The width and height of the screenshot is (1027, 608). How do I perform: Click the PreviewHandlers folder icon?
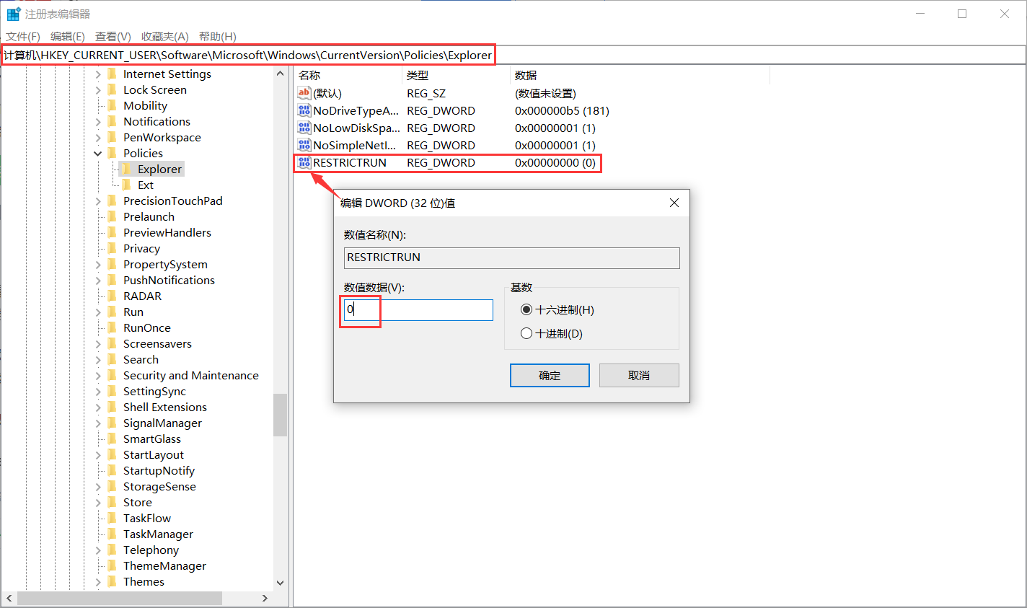(x=112, y=232)
